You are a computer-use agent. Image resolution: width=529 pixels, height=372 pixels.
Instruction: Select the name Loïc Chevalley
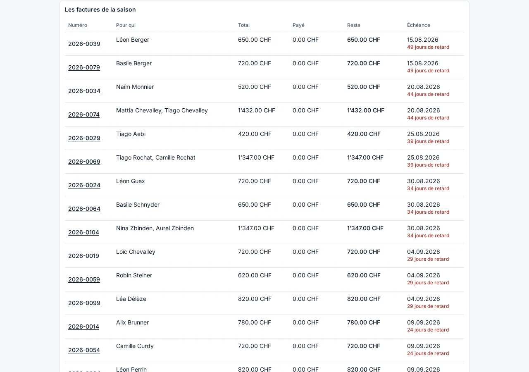pyautogui.click(x=136, y=252)
